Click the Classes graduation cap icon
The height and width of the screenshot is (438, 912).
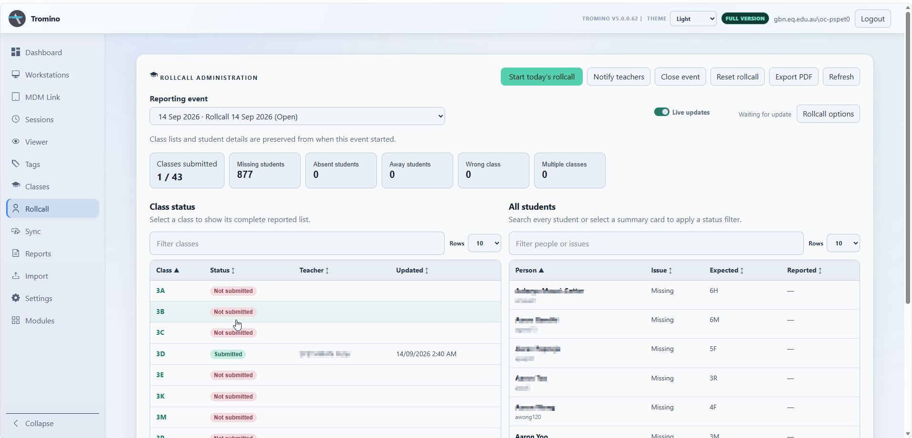(16, 185)
